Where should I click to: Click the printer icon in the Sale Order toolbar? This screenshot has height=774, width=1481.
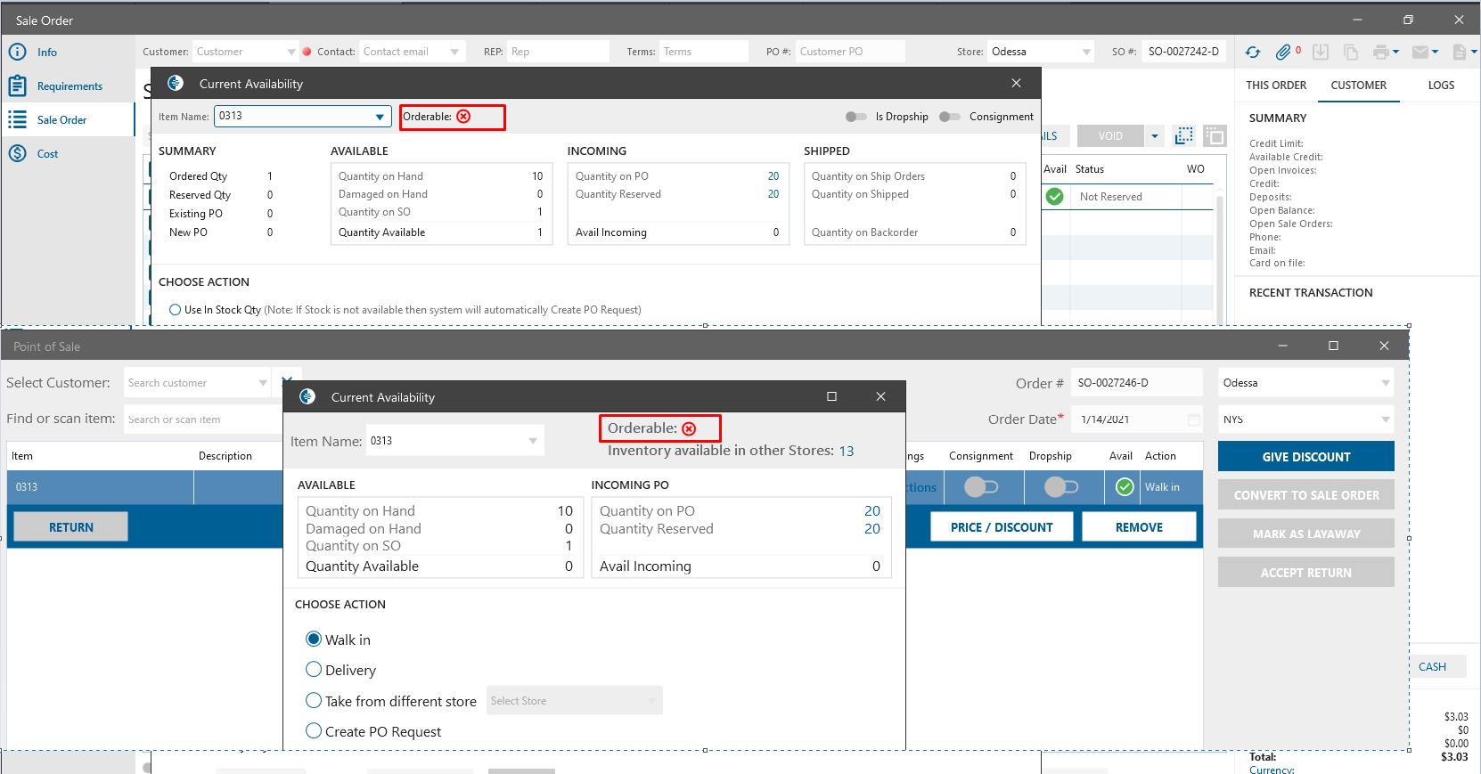(1380, 53)
